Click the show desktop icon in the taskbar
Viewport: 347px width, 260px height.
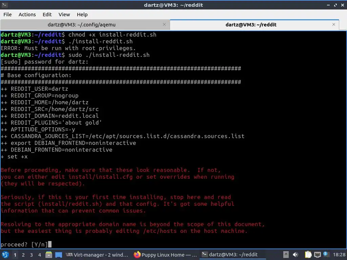click(x=59, y=255)
